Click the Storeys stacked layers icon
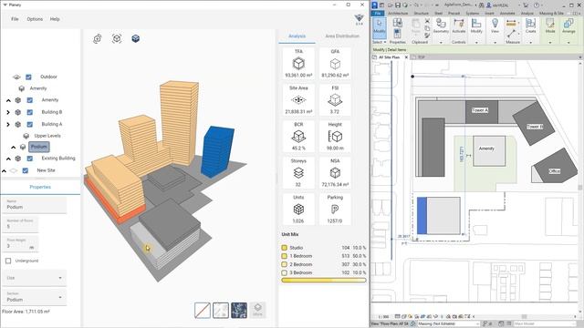584x328 pixels. (x=298, y=173)
